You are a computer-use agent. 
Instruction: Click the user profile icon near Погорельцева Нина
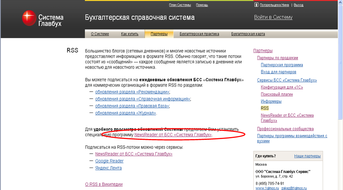(x=256, y=5)
